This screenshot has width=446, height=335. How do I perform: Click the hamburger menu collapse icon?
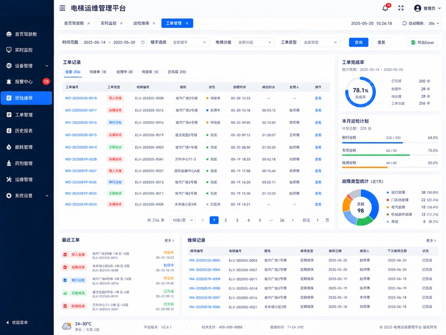point(62,8)
